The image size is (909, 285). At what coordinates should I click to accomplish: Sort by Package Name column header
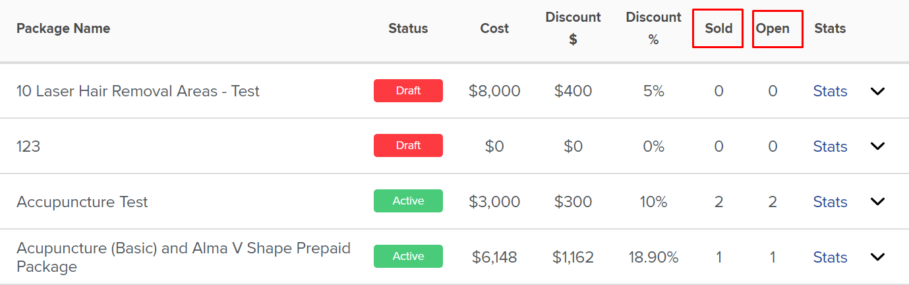[x=63, y=28]
